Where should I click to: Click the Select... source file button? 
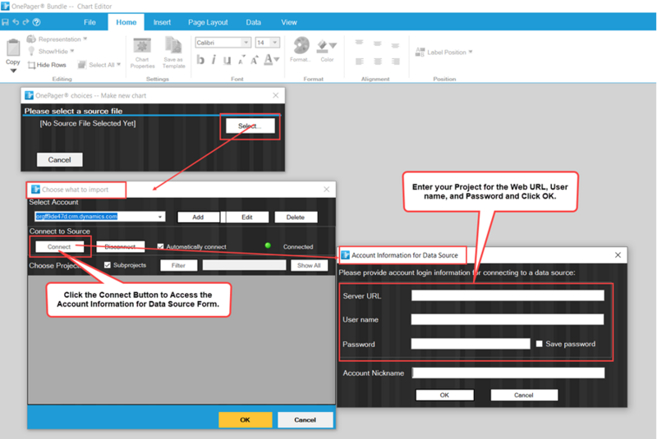(250, 126)
